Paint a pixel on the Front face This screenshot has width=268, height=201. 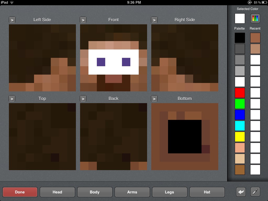point(113,58)
